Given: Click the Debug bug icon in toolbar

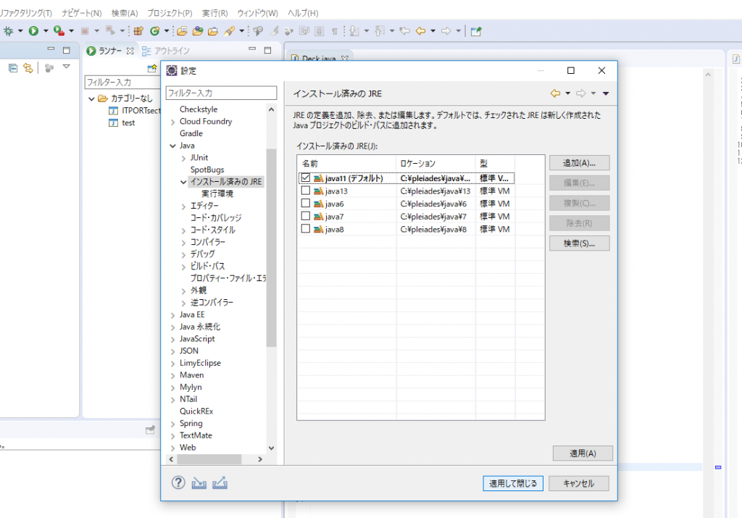Looking at the screenshot, I should (x=9, y=30).
